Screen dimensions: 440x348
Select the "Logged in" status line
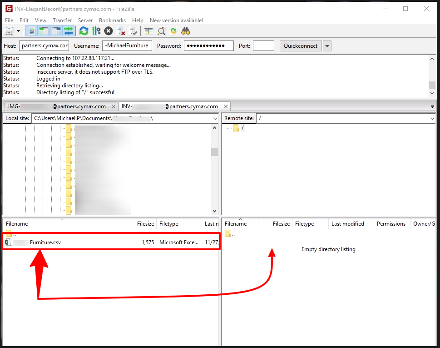coord(48,79)
